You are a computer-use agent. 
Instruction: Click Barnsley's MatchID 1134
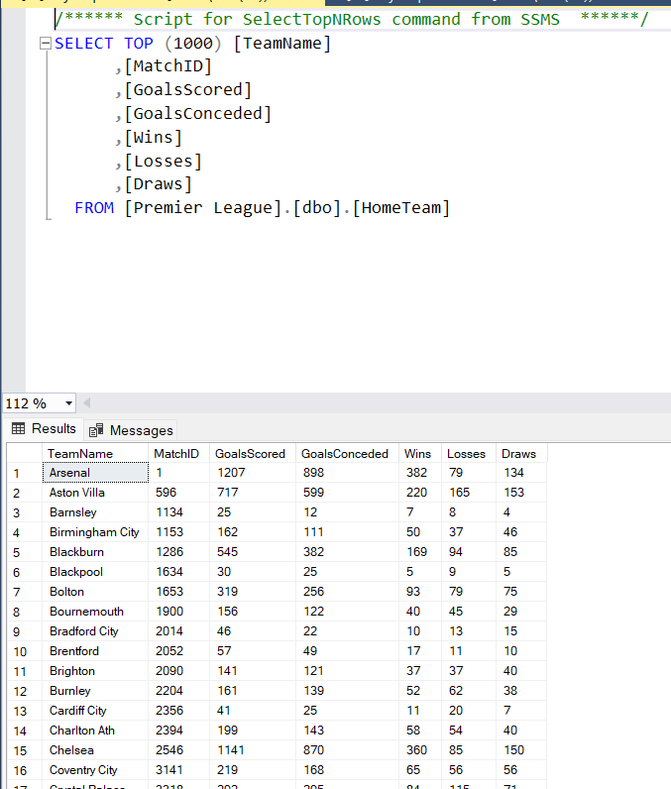pyautogui.click(x=178, y=512)
